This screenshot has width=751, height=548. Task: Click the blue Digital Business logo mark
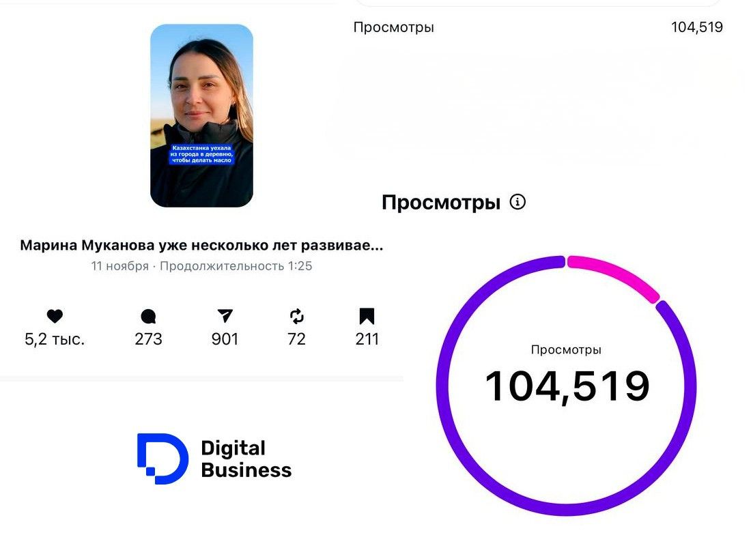162,459
